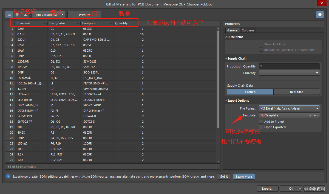Click the info icon at top right
This screenshot has width=329, height=194.
[320, 15]
